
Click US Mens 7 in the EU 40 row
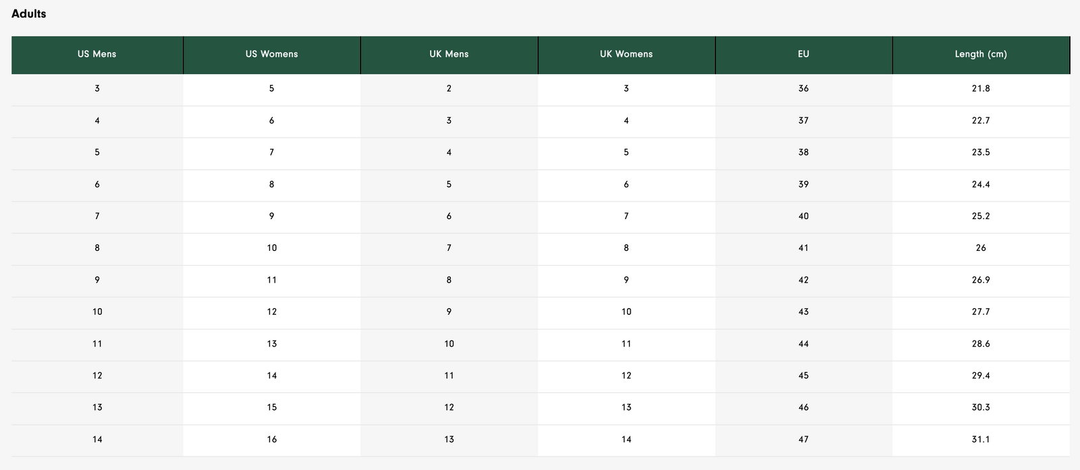coord(97,216)
